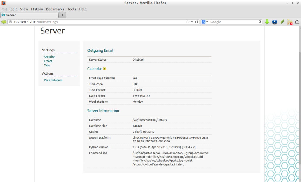The width and height of the screenshot is (301, 182).
Task: Open the History menu
Action: point(37,9)
